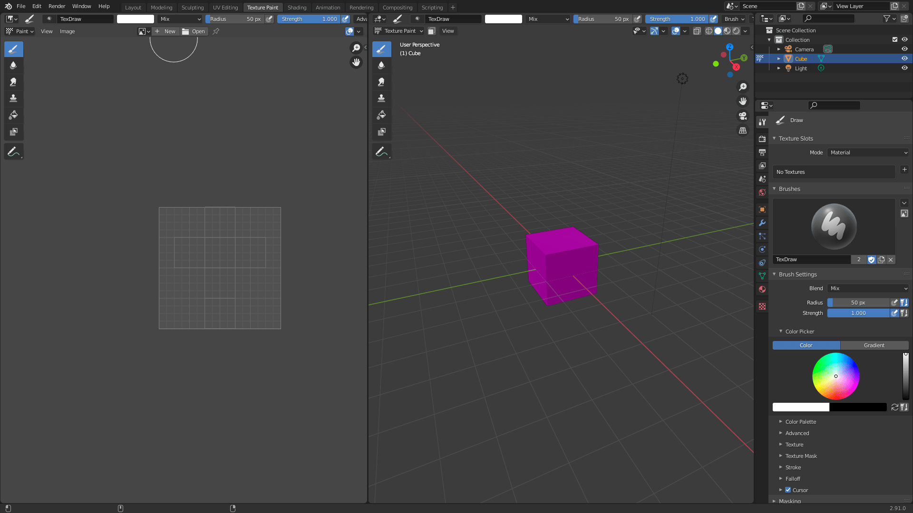Expand the Stroke section in Brush Settings

pos(793,467)
